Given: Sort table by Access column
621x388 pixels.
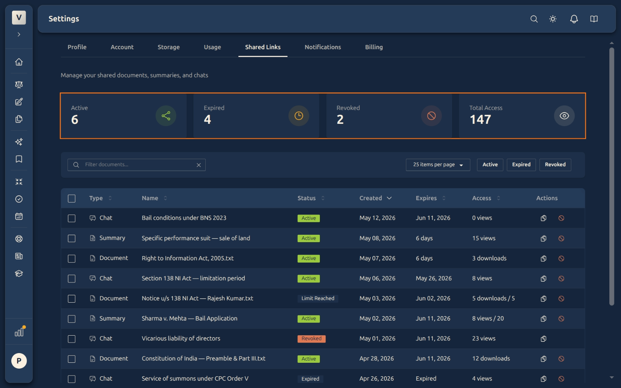Looking at the screenshot, I should point(486,198).
